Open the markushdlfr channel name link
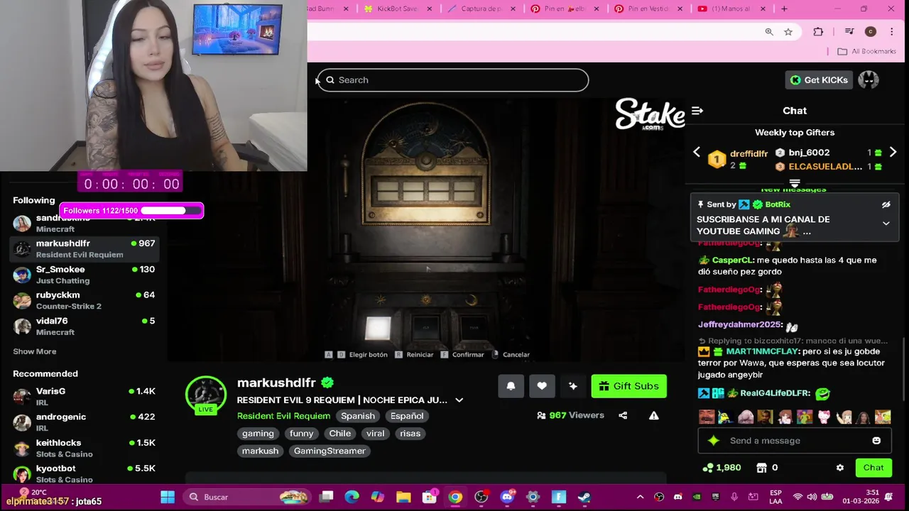909x511 pixels. click(276, 383)
